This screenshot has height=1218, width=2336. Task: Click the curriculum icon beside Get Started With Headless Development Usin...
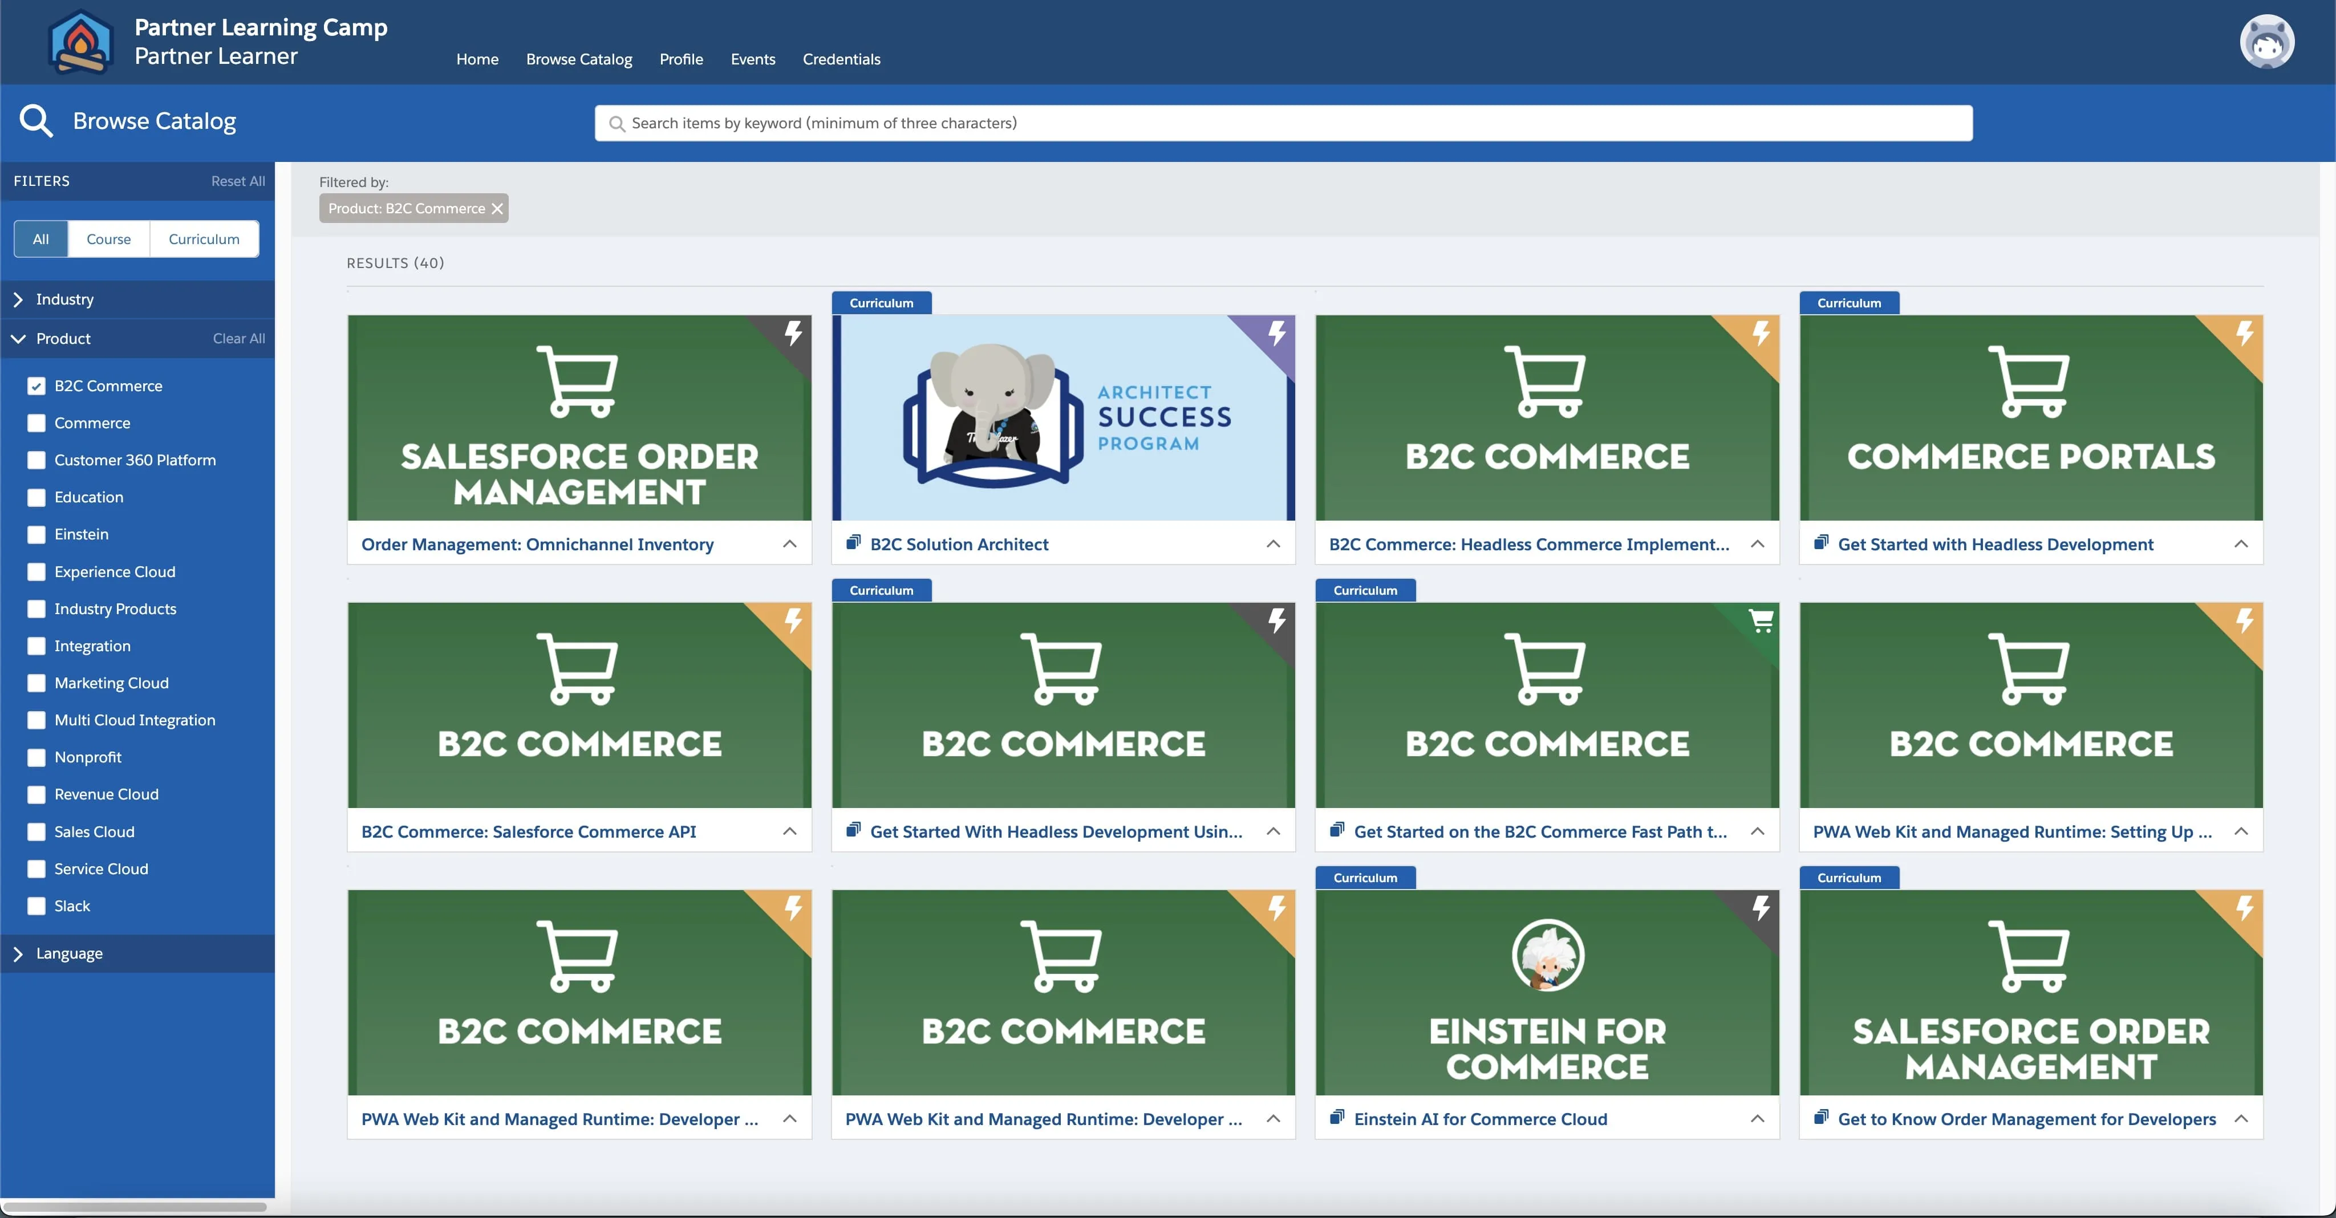coord(853,830)
